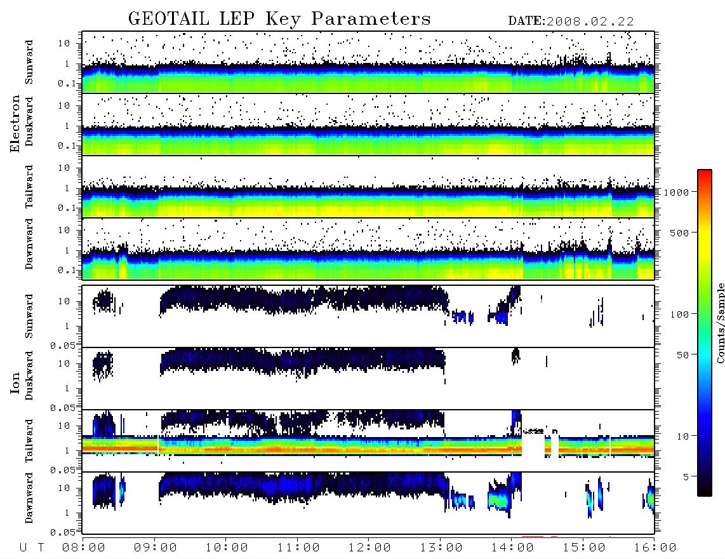
Task: Click the 1000 tick on color scale
Action: pyautogui.click(x=676, y=192)
